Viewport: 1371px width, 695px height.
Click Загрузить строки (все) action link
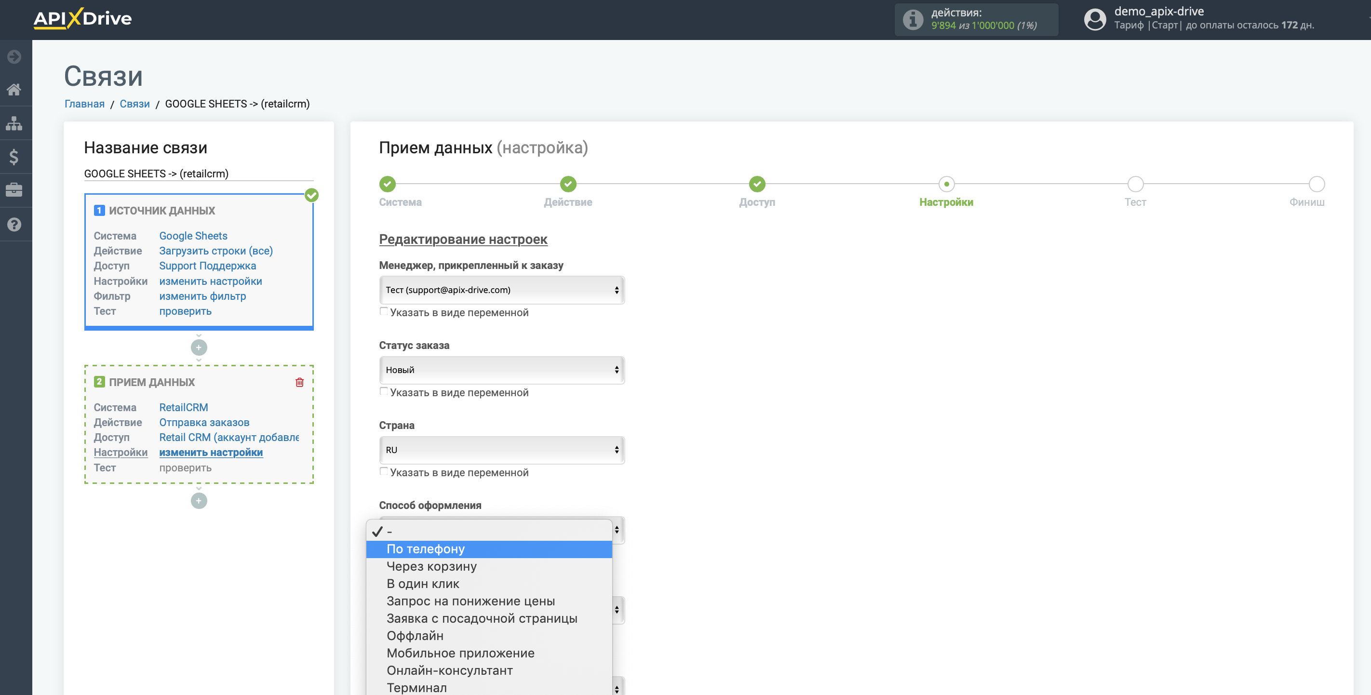click(216, 251)
